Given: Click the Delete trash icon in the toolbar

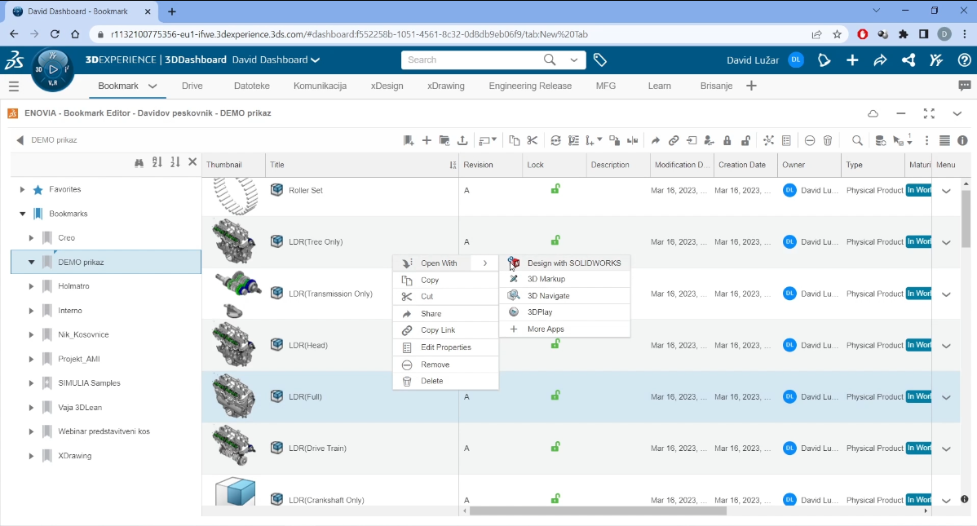Looking at the screenshot, I should tap(828, 140).
